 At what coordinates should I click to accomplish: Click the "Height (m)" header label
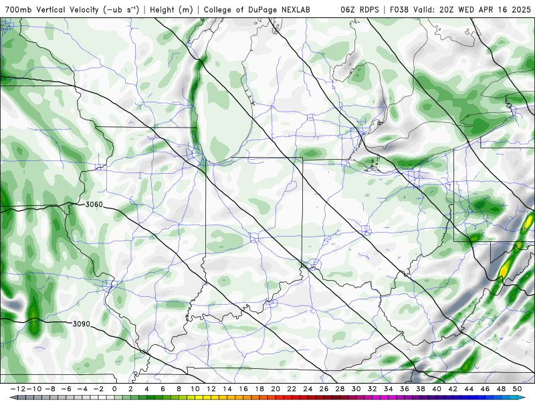click(171, 10)
